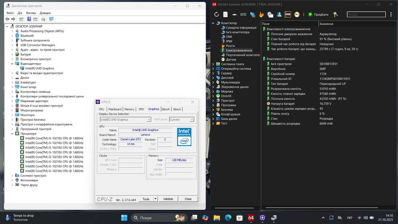Click the Close button in CPU-Z
The height and width of the screenshot is (224, 398).
coord(188,199)
